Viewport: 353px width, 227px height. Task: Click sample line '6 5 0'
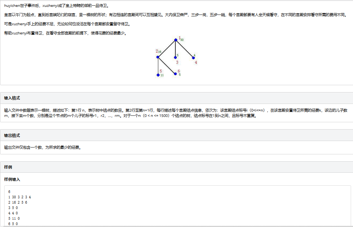pyautogui.click(x=13, y=224)
